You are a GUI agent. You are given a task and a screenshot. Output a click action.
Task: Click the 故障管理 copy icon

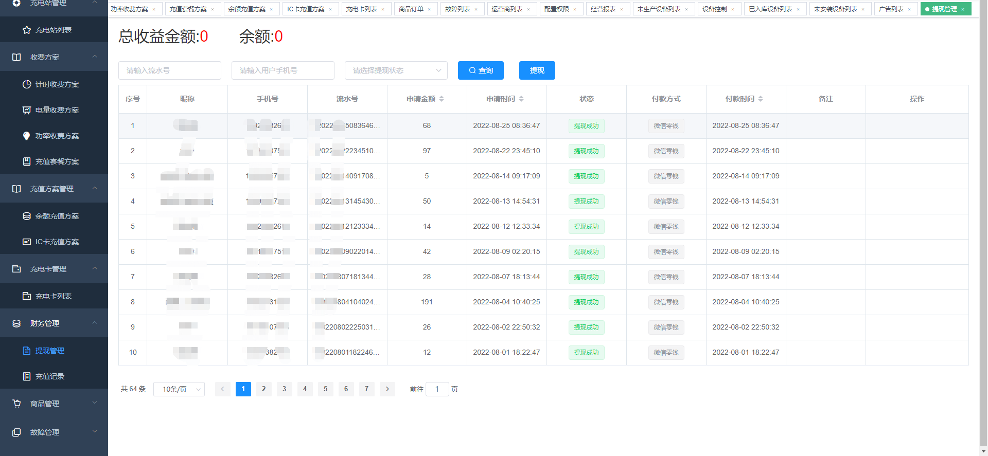click(x=16, y=432)
